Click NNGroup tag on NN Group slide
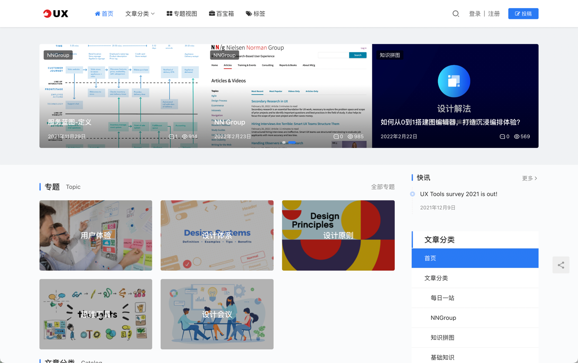Image resolution: width=578 pixels, height=363 pixels. [224, 55]
